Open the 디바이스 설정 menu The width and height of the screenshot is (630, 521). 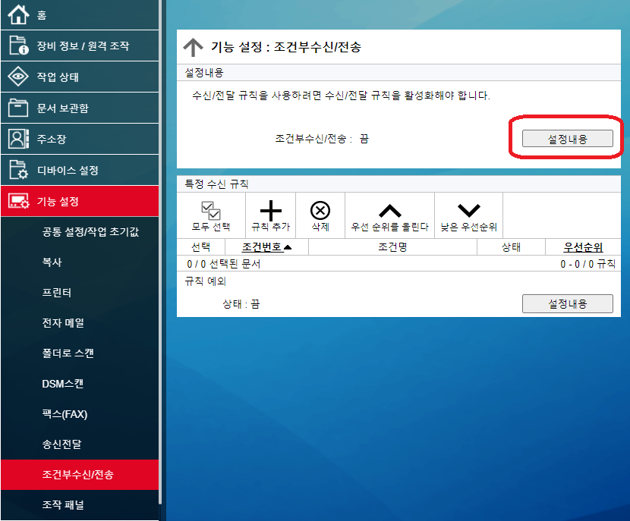(80, 170)
